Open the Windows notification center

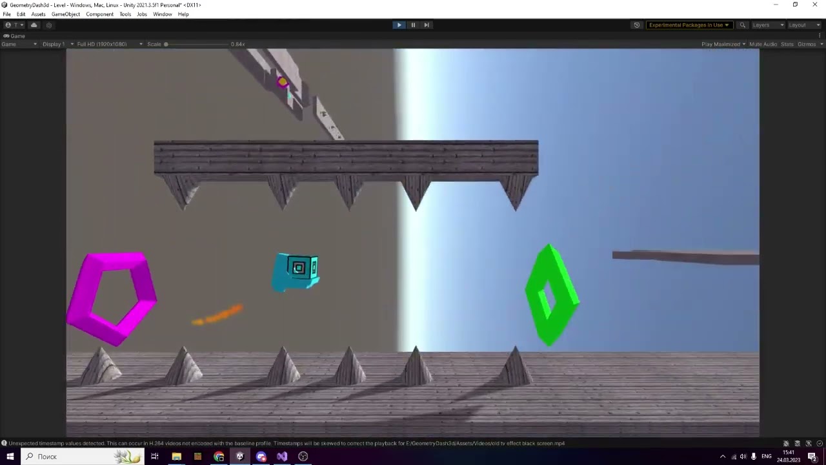(x=812, y=457)
